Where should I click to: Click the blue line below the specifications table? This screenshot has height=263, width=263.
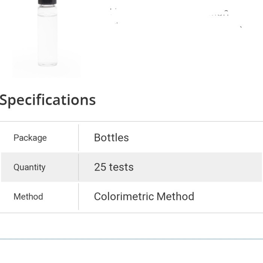pyautogui.click(x=131, y=239)
